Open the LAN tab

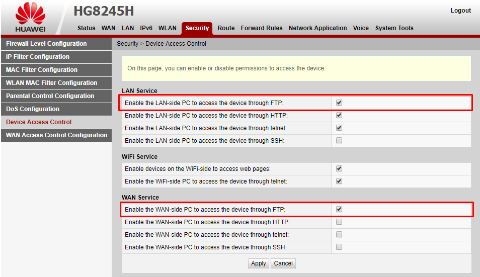[x=128, y=28]
